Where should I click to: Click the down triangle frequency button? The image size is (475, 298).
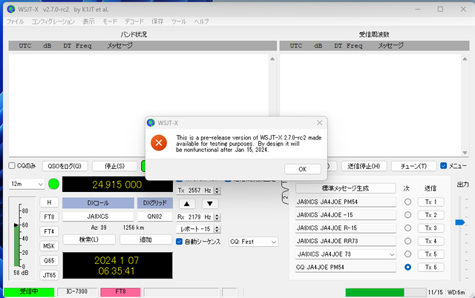[210, 204]
